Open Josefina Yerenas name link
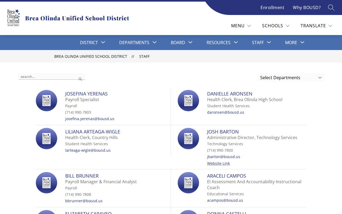This screenshot has height=214, width=342. click(x=86, y=94)
